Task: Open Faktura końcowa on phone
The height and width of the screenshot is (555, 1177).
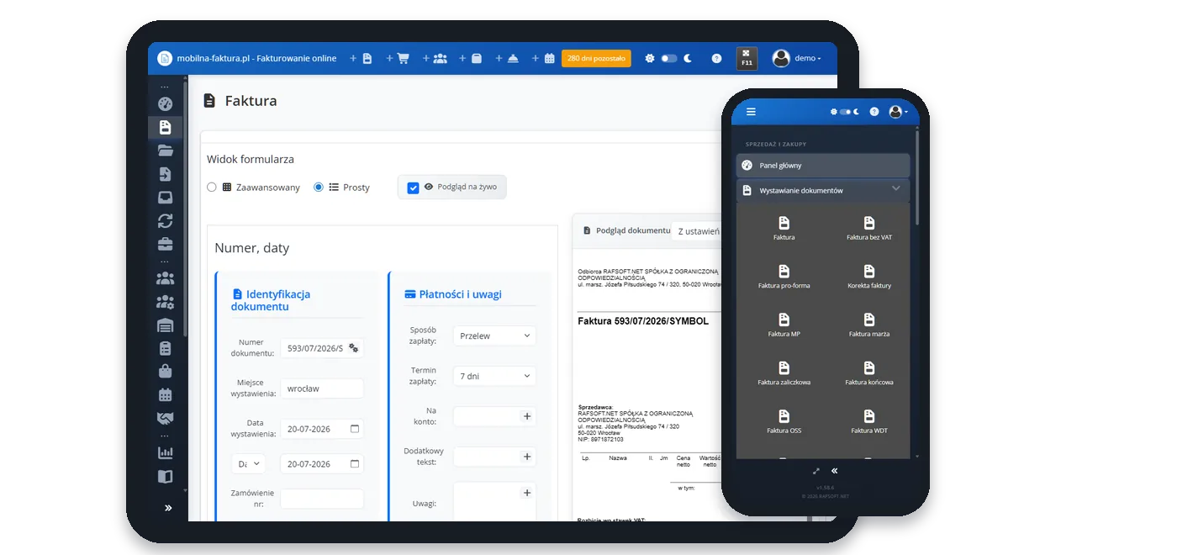Action: (x=869, y=373)
